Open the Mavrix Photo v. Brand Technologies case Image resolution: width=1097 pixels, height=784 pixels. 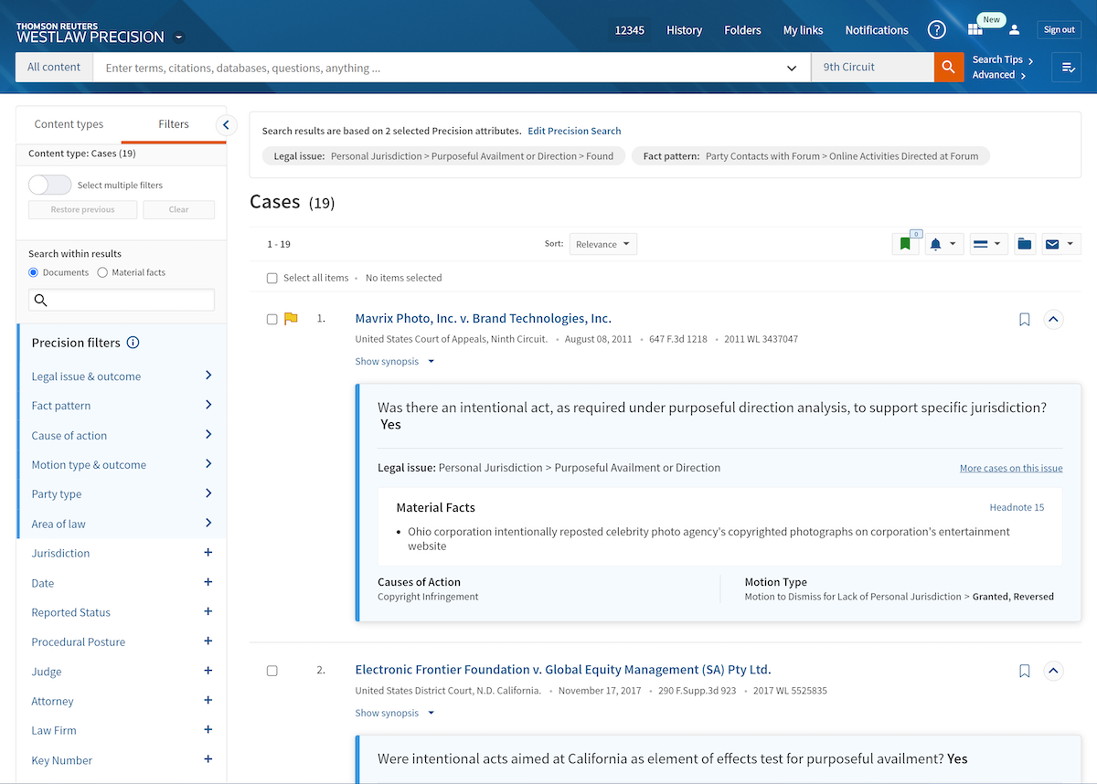coord(483,319)
